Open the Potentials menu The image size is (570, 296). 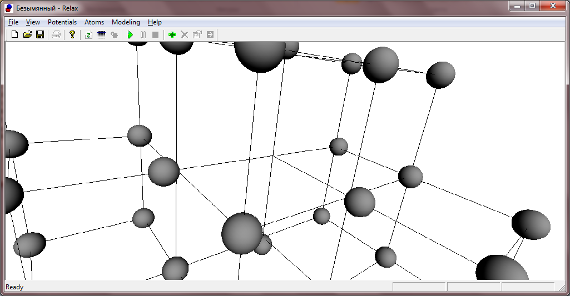pos(62,22)
